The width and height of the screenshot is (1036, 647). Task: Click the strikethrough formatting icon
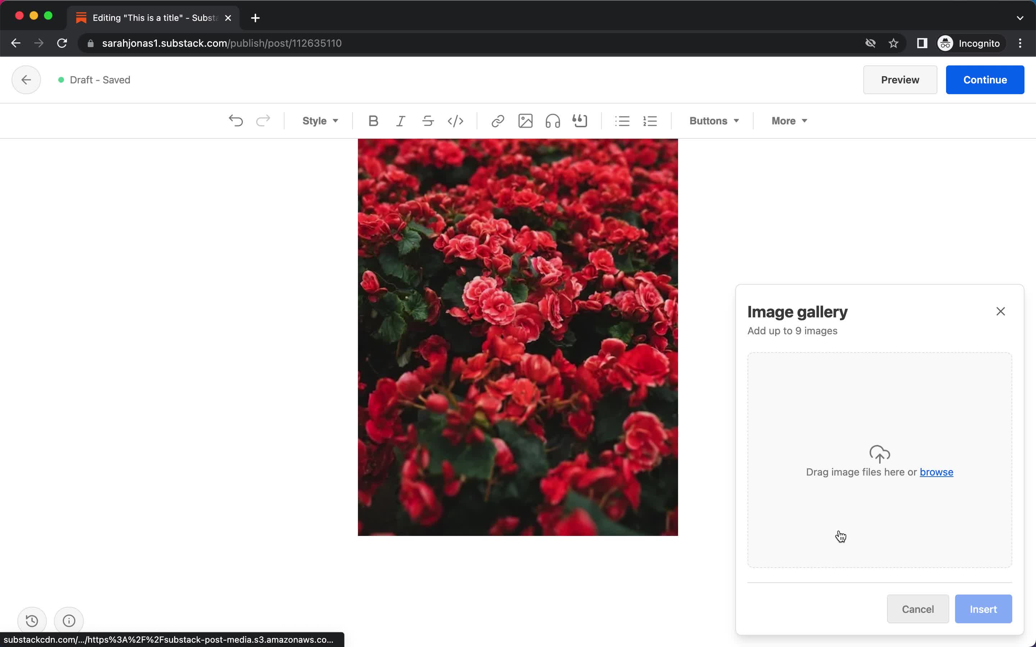pyautogui.click(x=427, y=121)
